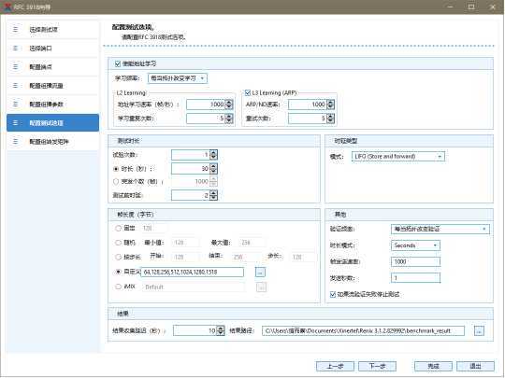Click the custom frame sizes 64,128,256 field

193,273
